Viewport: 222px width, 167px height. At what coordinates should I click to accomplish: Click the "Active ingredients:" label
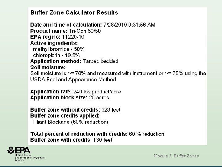coord(54,43)
